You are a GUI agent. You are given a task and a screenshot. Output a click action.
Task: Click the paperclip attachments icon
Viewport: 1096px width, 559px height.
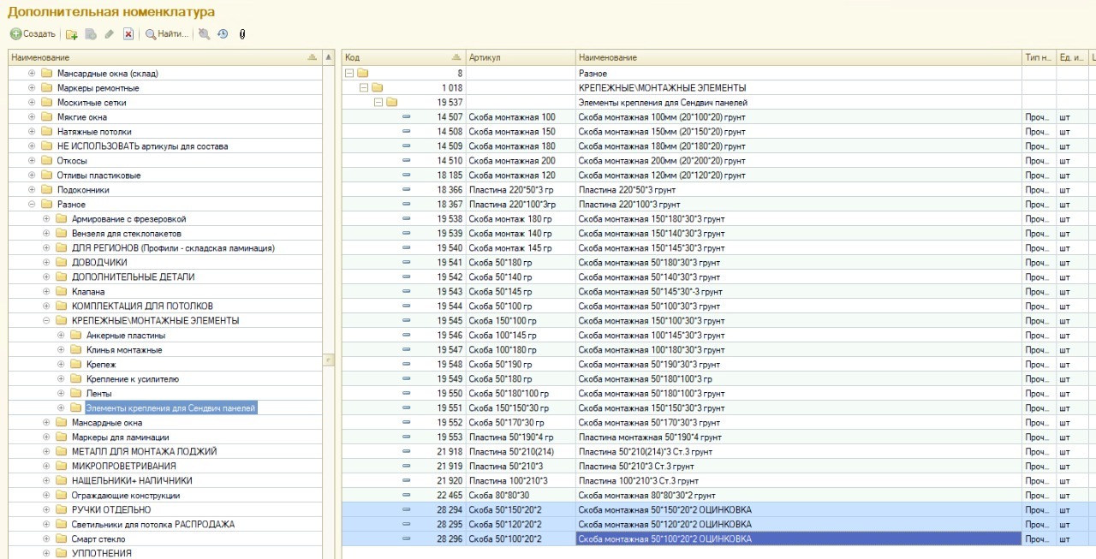click(x=241, y=34)
